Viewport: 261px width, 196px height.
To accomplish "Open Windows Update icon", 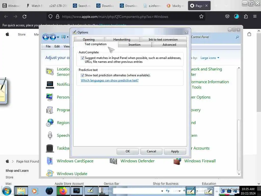I will pyautogui.click(x=50, y=173).
